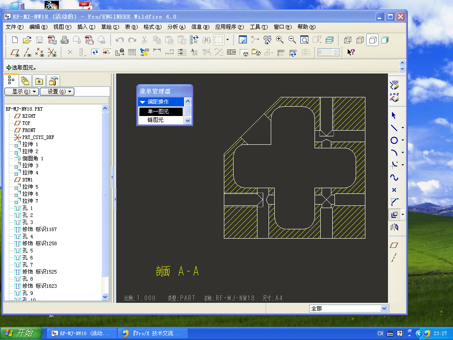This screenshot has width=453, height=340.
Task: Select 倒圆角 1 in the model tree
Action: pyautogui.click(x=33, y=158)
